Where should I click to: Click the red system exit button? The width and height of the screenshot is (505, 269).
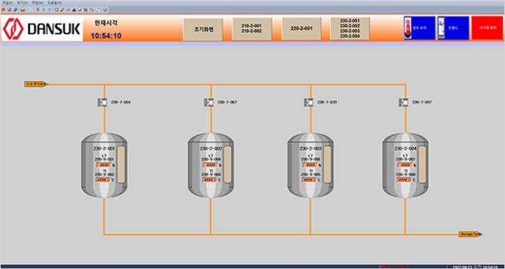pyautogui.click(x=488, y=28)
